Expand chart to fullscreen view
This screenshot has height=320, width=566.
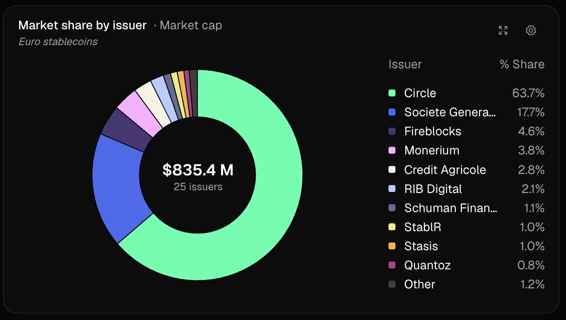tap(503, 31)
